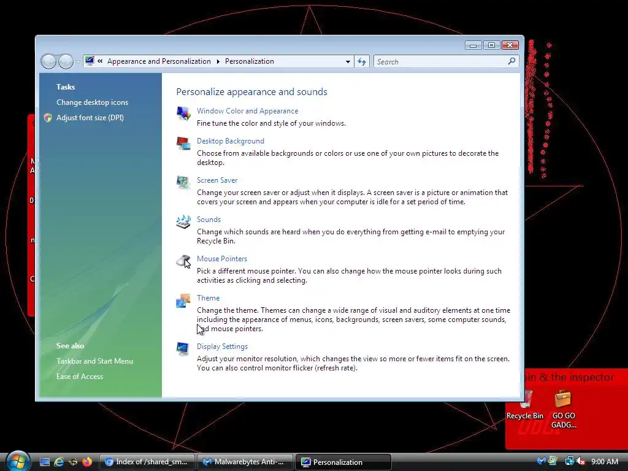Click the Window Color and Appearance icon
628x471 pixels.
[183, 113]
